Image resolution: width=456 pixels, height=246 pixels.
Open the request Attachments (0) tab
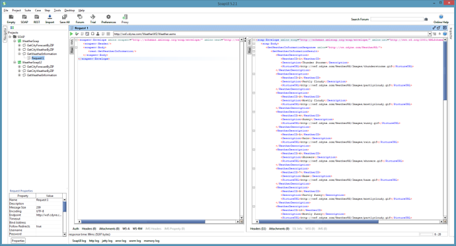[109, 228]
